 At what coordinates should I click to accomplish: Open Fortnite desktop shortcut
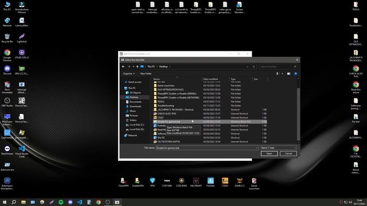click(210, 182)
